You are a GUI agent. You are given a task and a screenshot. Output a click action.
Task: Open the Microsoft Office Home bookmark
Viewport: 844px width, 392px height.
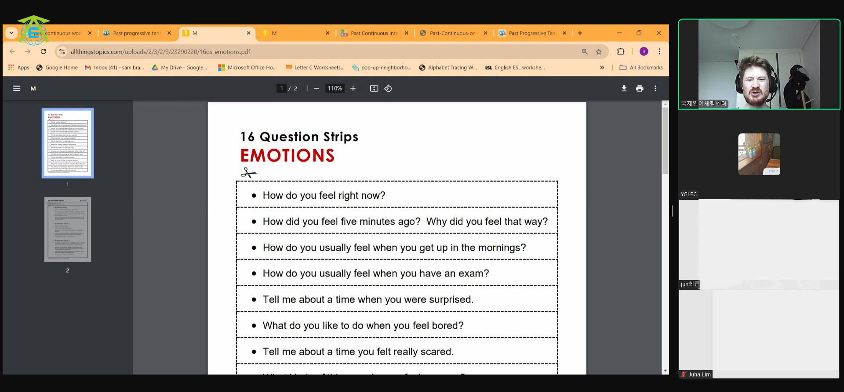[247, 68]
